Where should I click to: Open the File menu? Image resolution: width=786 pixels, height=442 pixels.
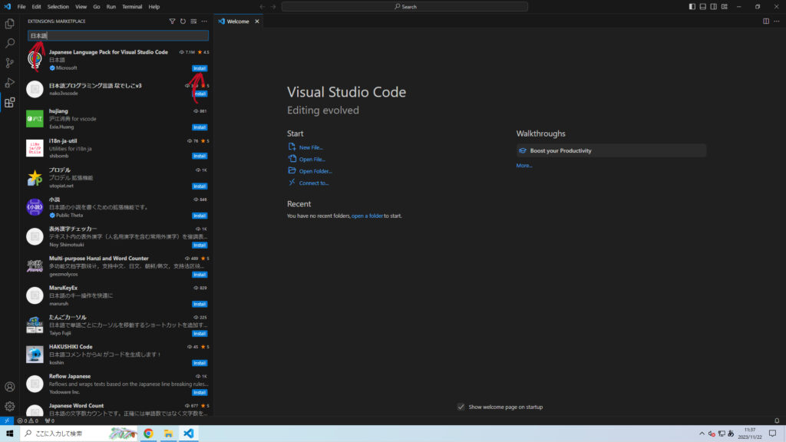click(21, 6)
